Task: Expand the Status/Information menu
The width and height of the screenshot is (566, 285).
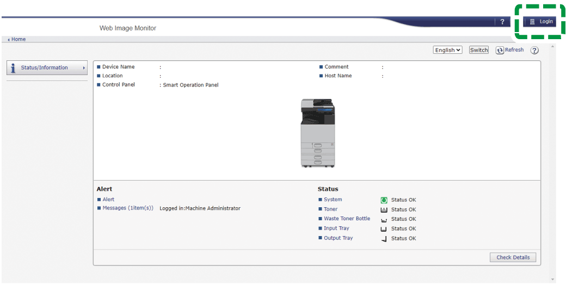Action: (47, 68)
